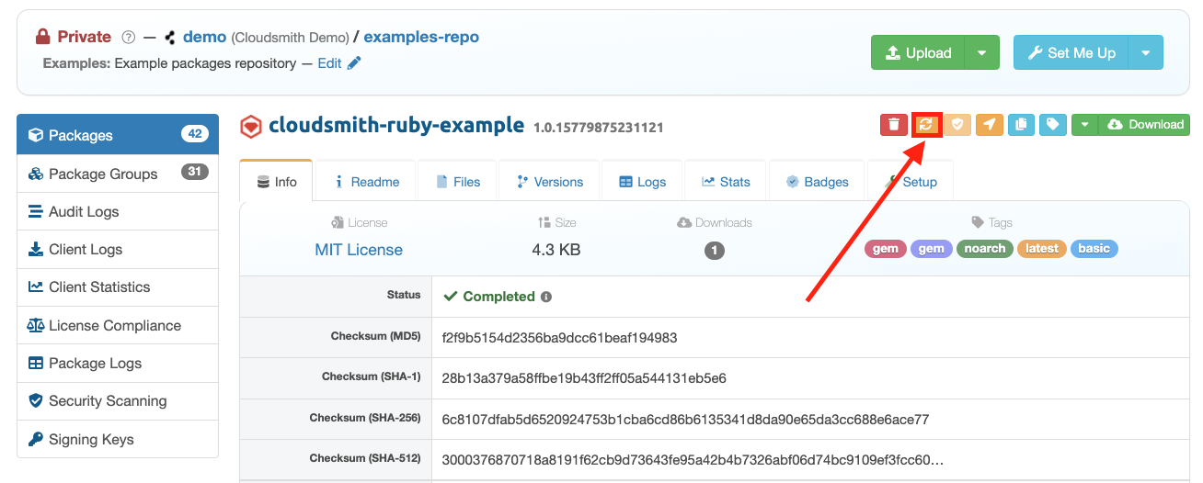Click the Set Me Up button
Viewport: 1203px width, 483px height.
[x=1071, y=53]
